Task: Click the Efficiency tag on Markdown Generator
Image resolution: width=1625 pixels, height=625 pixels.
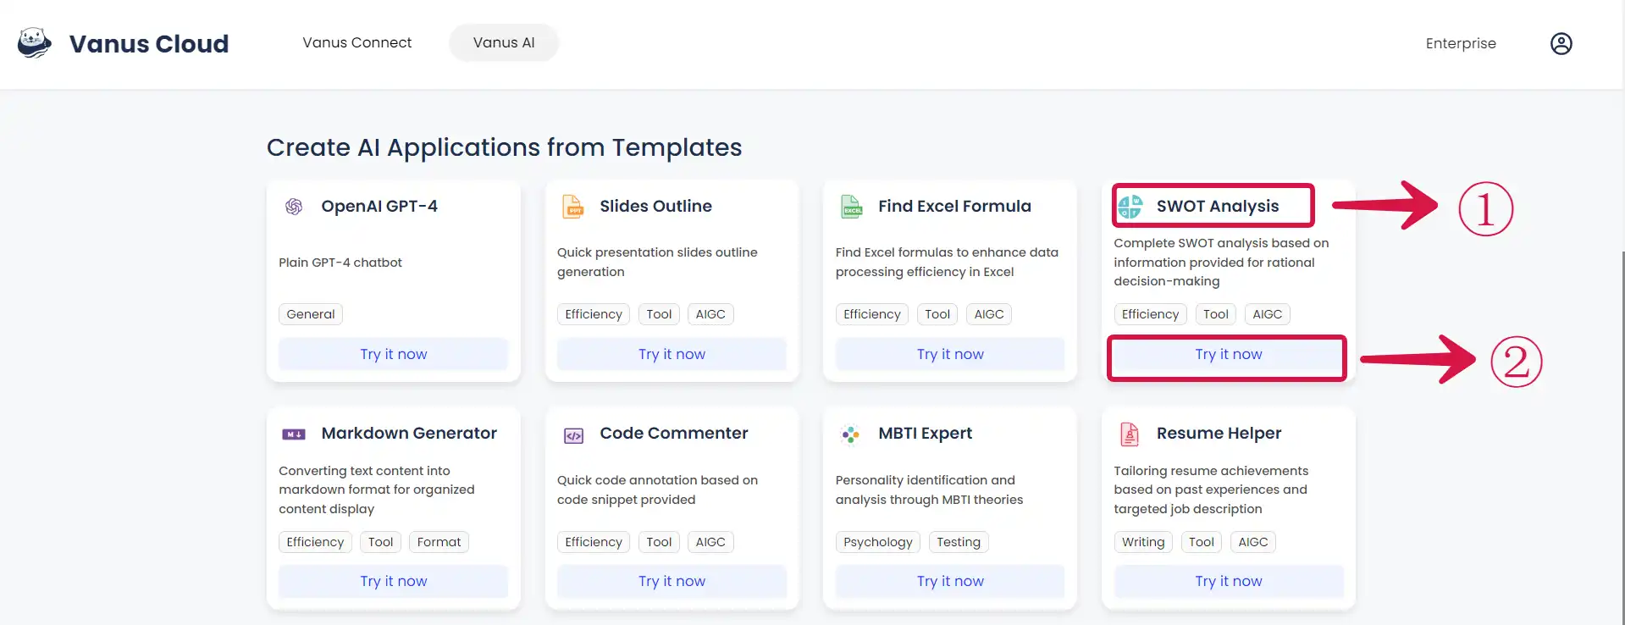Action: (315, 542)
